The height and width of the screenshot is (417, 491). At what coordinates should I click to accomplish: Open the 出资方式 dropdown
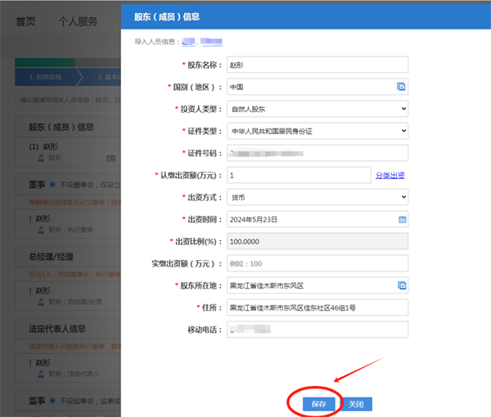tap(316, 197)
